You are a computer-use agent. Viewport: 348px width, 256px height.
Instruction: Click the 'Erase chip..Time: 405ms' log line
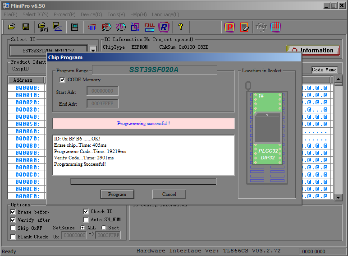(x=80, y=145)
